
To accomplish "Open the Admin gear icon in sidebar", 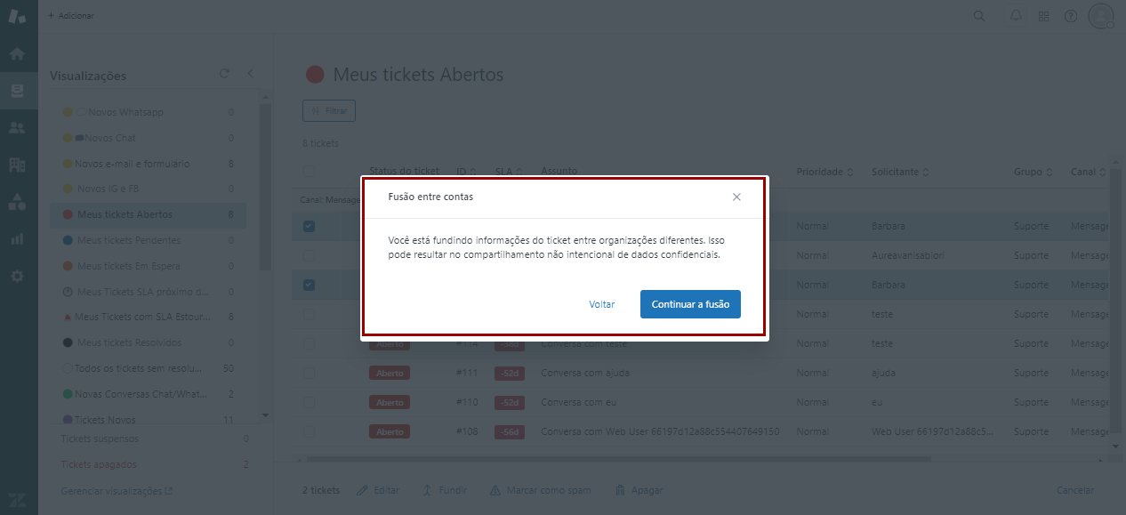I will click(x=17, y=276).
